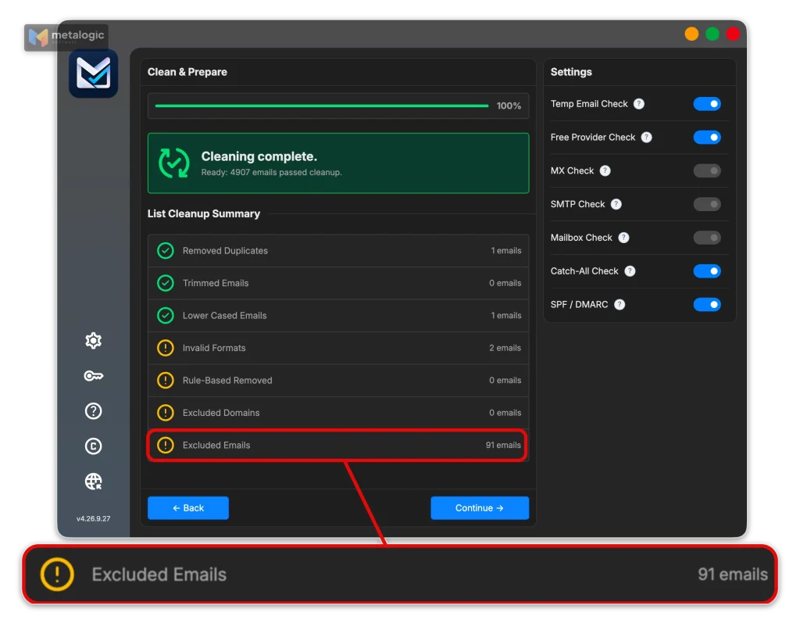Turn off the SPF / DMARC toggle
The width and height of the screenshot is (800, 627).
coord(707,305)
